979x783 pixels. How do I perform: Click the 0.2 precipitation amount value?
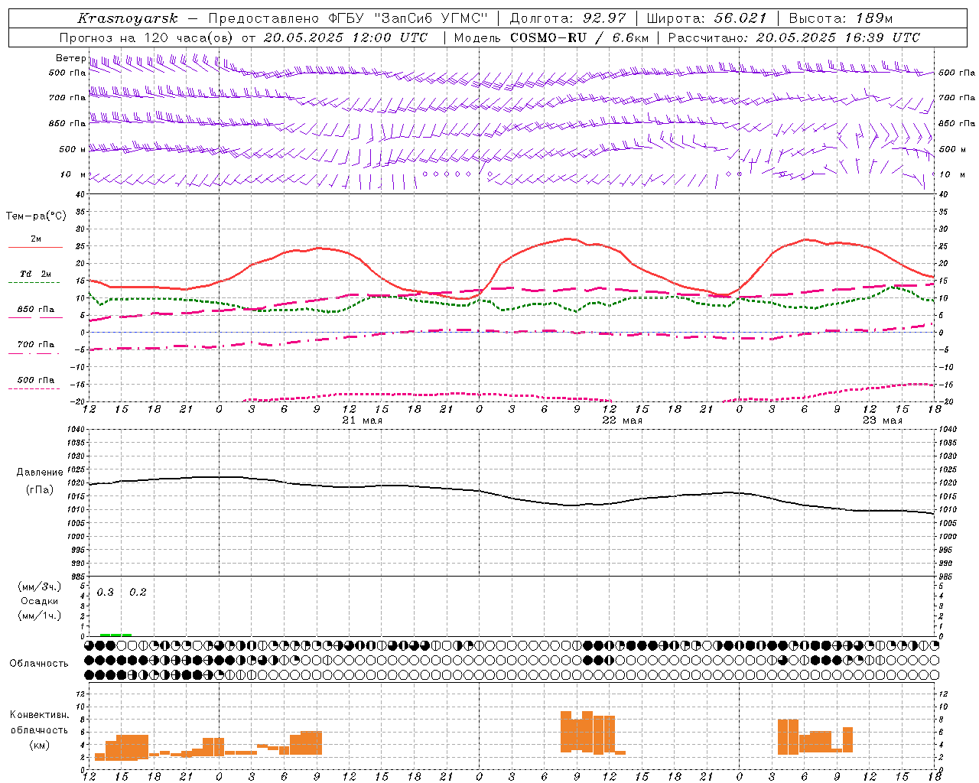[138, 593]
